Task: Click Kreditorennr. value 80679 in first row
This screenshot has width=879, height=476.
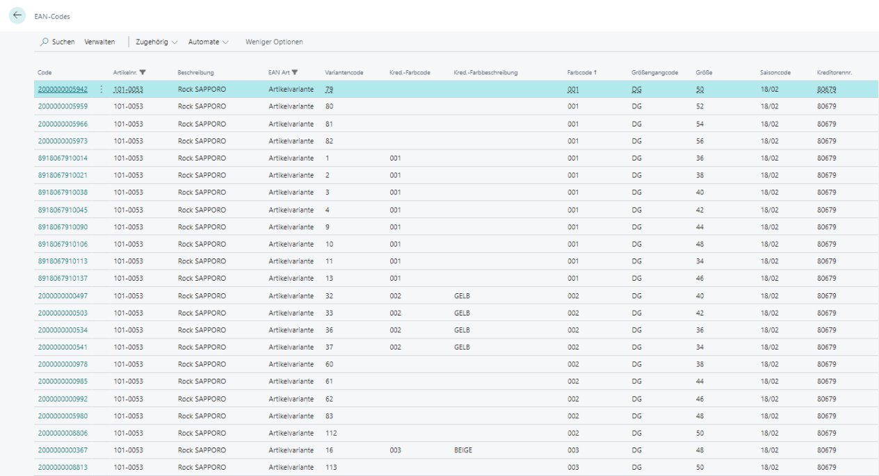Action: 827,90
